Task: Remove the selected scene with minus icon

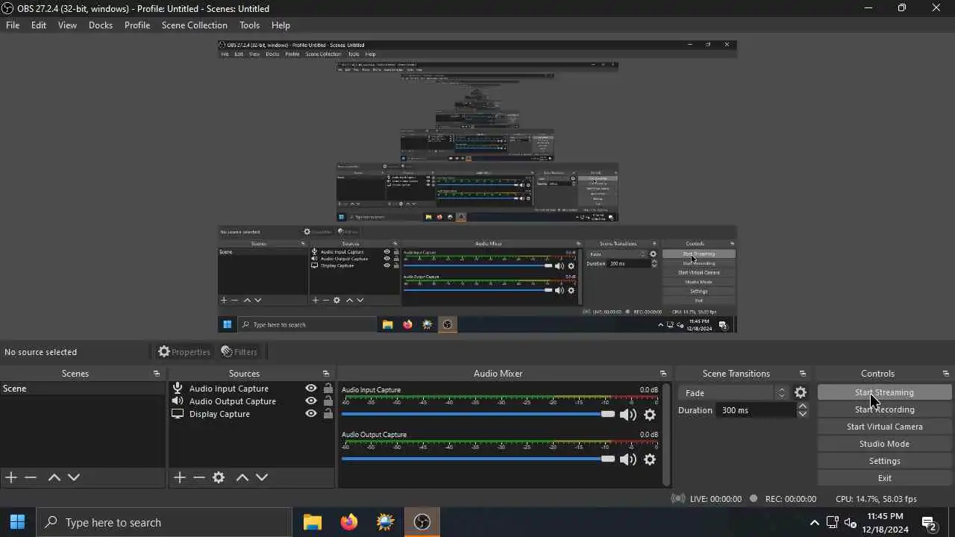Action: (31, 477)
